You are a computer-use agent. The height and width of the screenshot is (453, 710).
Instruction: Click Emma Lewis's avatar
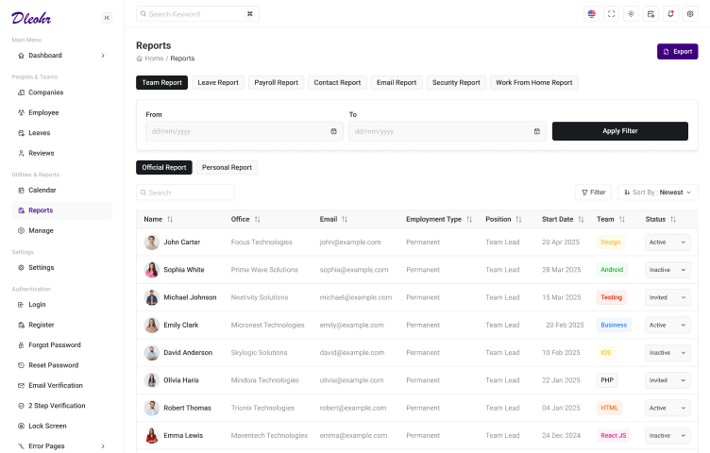152,435
